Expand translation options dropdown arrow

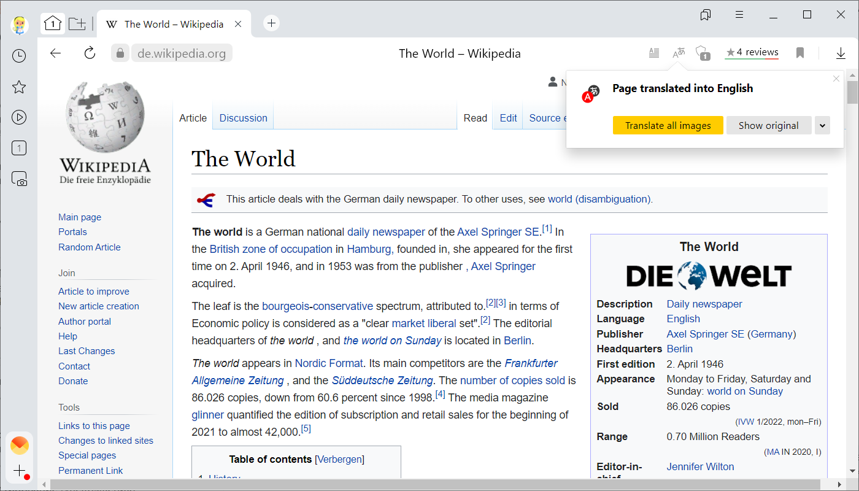[822, 125]
